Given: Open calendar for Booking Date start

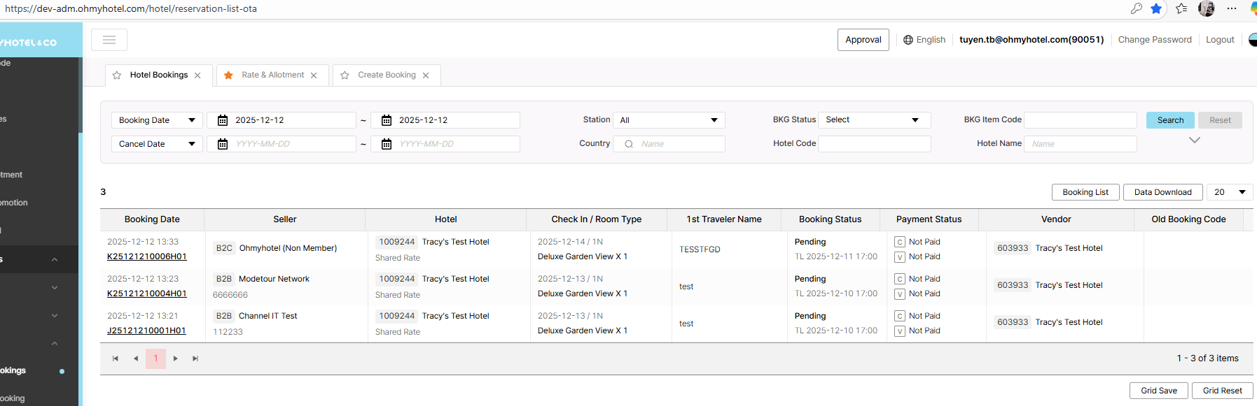Looking at the screenshot, I should coord(223,120).
